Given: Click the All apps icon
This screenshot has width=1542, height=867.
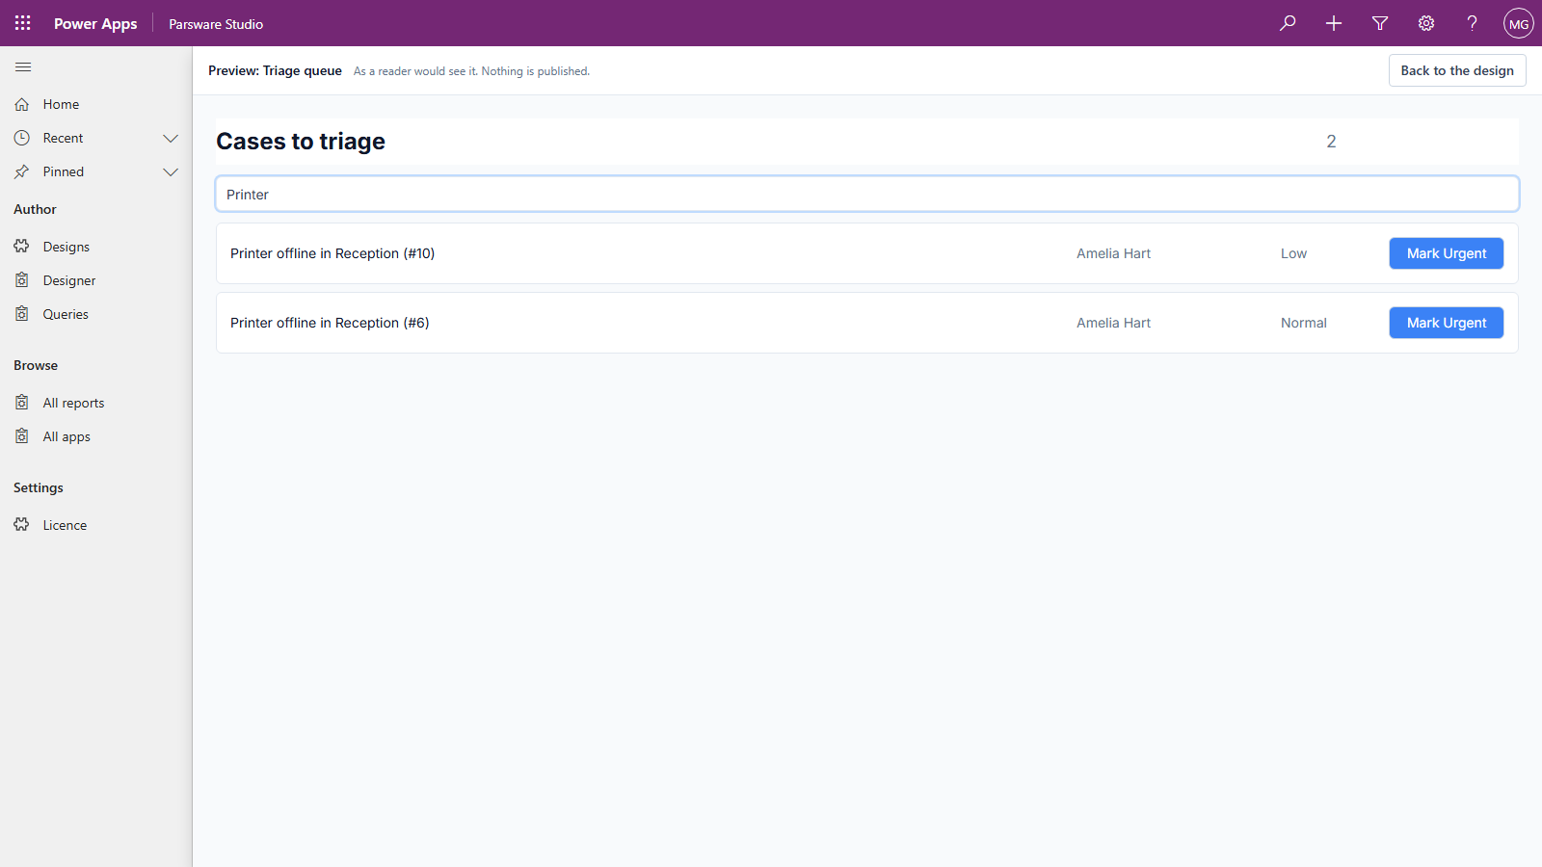Looking at the screenshot, I should (22, 436).
